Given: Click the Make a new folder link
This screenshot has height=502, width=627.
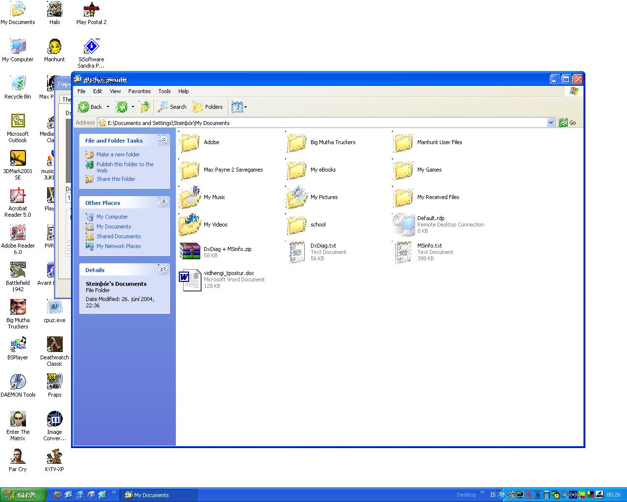Looking at the screenshot, I should pyautogui.click(x=118, y=154).
